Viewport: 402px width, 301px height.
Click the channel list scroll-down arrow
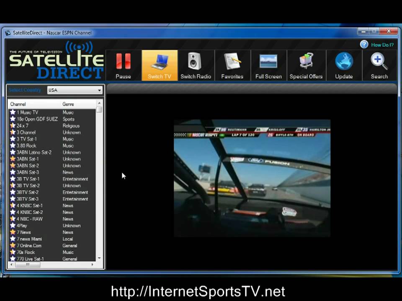point(99,258)
